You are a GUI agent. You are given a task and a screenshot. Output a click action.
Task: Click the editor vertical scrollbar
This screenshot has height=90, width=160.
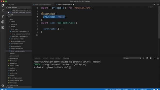(159, 22)
